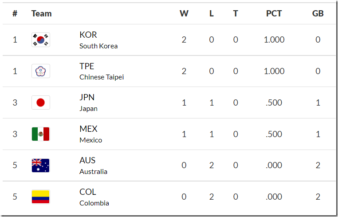Click the W column header

[x=184, y=13]
